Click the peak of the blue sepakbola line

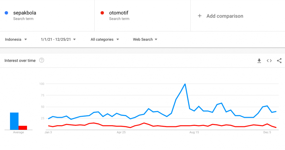point(185,84)
